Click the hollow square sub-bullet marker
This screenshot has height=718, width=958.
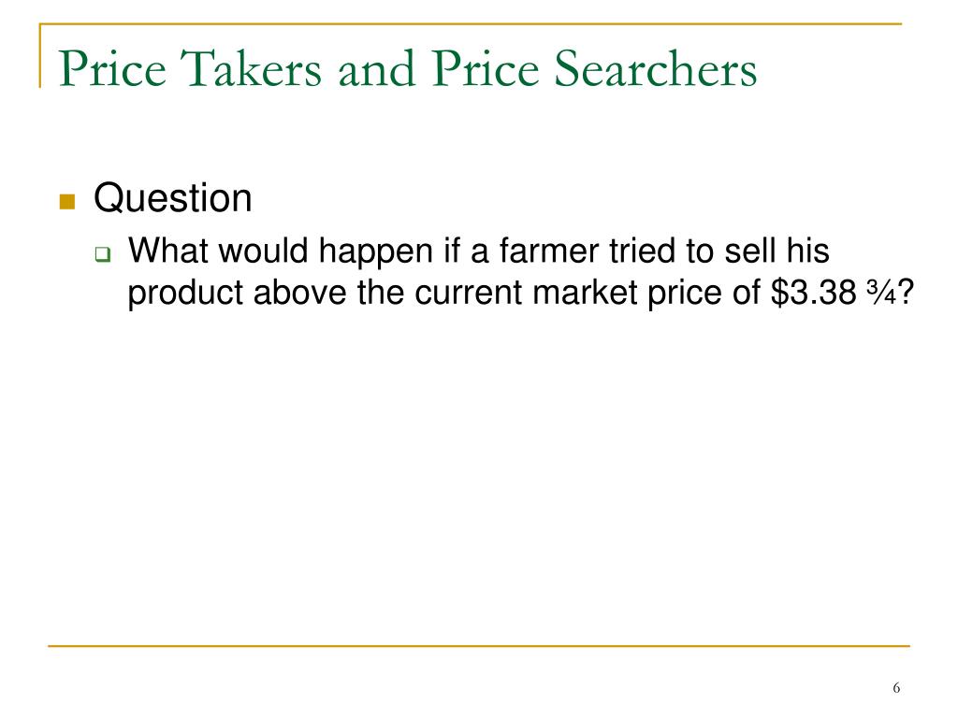pyautogui.click(x=103, y=254)
